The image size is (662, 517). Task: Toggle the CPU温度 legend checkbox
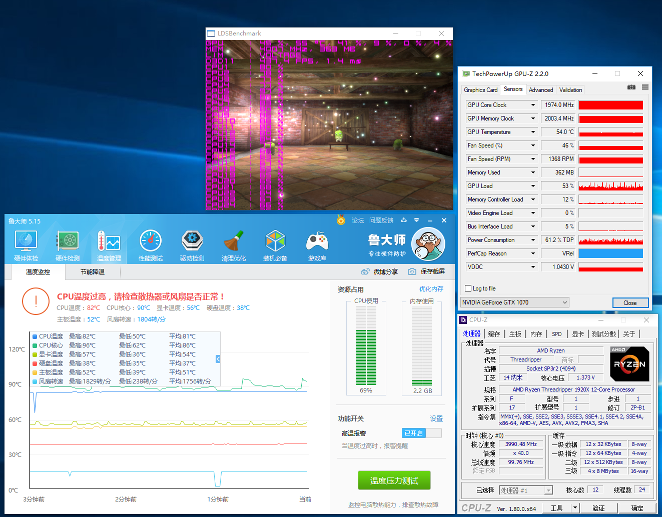click(35, 336)
